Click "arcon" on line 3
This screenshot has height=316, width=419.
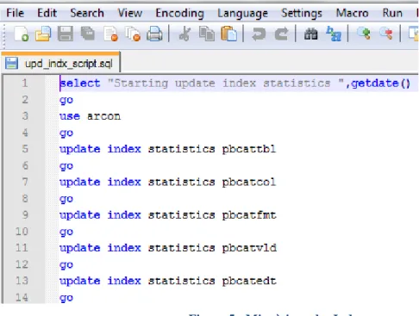(x=103, y=116)
